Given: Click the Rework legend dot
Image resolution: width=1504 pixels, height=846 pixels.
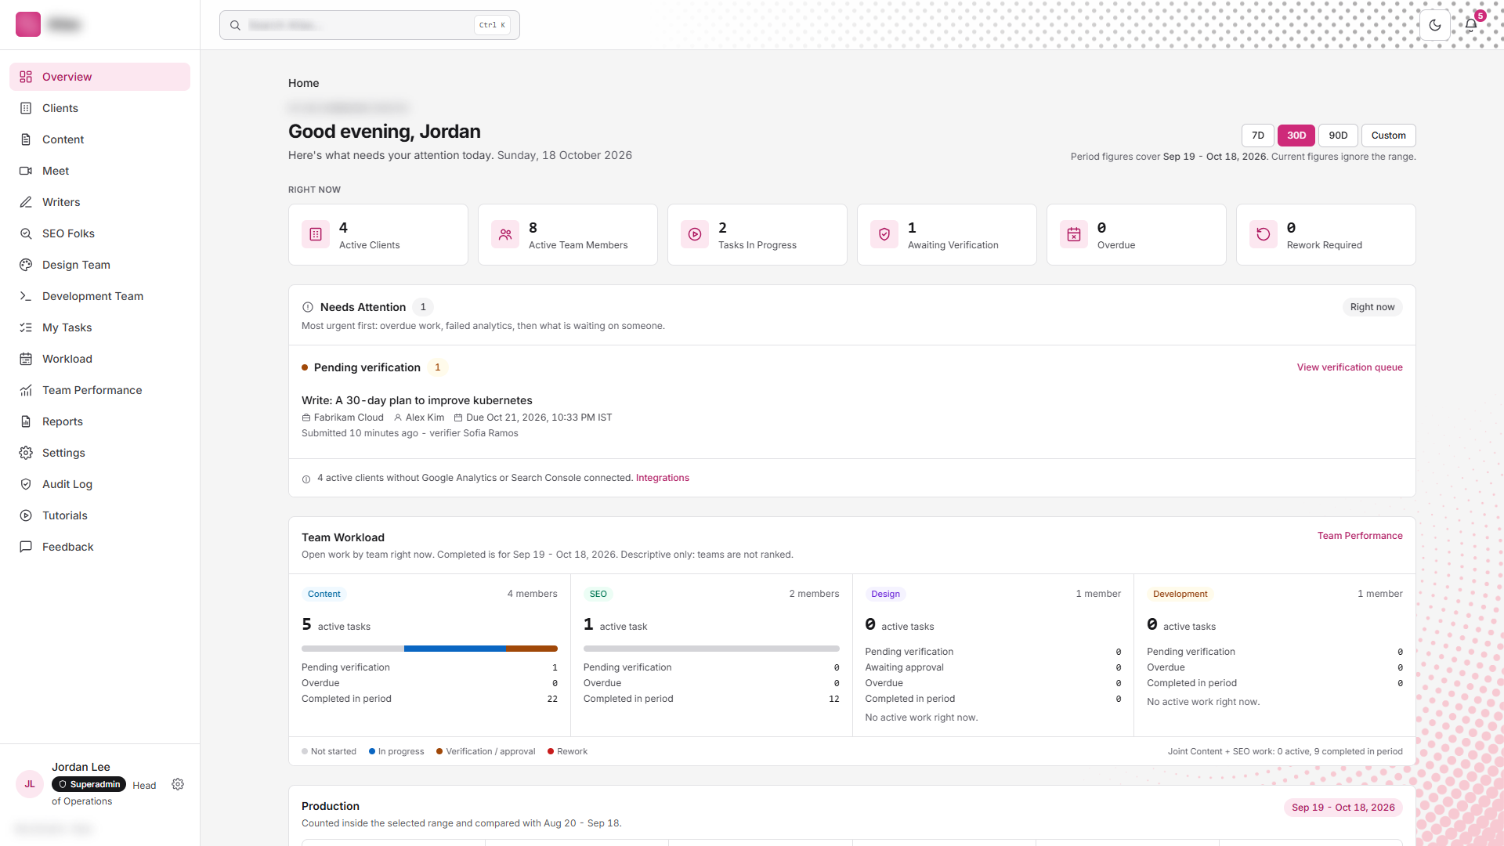Looking at the screenshot, I should 551,751.
